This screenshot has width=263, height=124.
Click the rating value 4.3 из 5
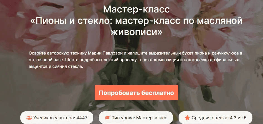[x=238, y=118]
